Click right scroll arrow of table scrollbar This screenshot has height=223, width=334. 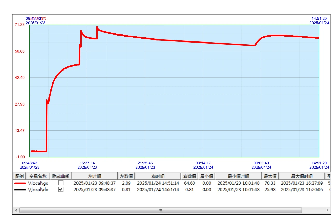(x=327, y=210)
